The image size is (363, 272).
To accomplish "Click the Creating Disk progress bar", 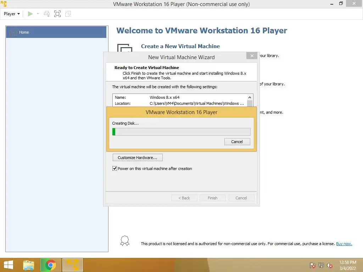I will click(x=181, y=132).
